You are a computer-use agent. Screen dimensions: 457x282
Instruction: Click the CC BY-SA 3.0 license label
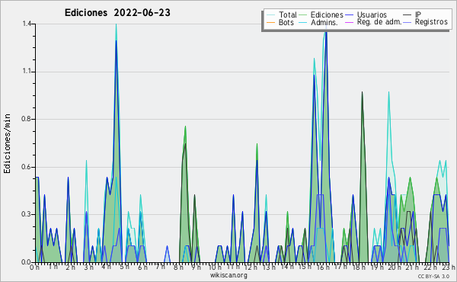[433, 276]
